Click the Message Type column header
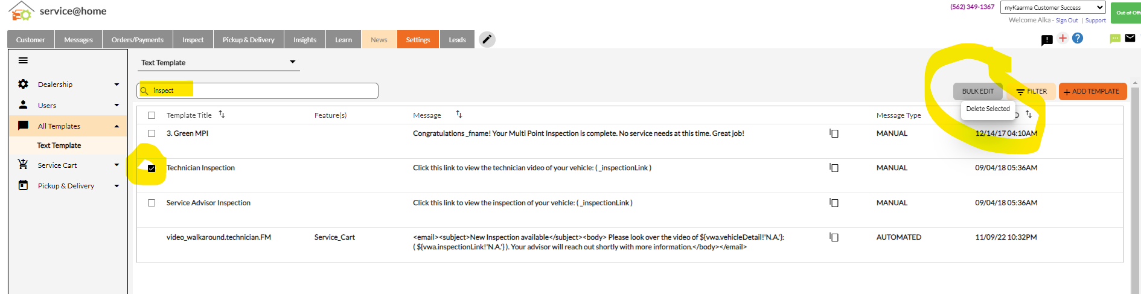The width and height of the screenshot is (1141, 294). [x=899, y=115]
